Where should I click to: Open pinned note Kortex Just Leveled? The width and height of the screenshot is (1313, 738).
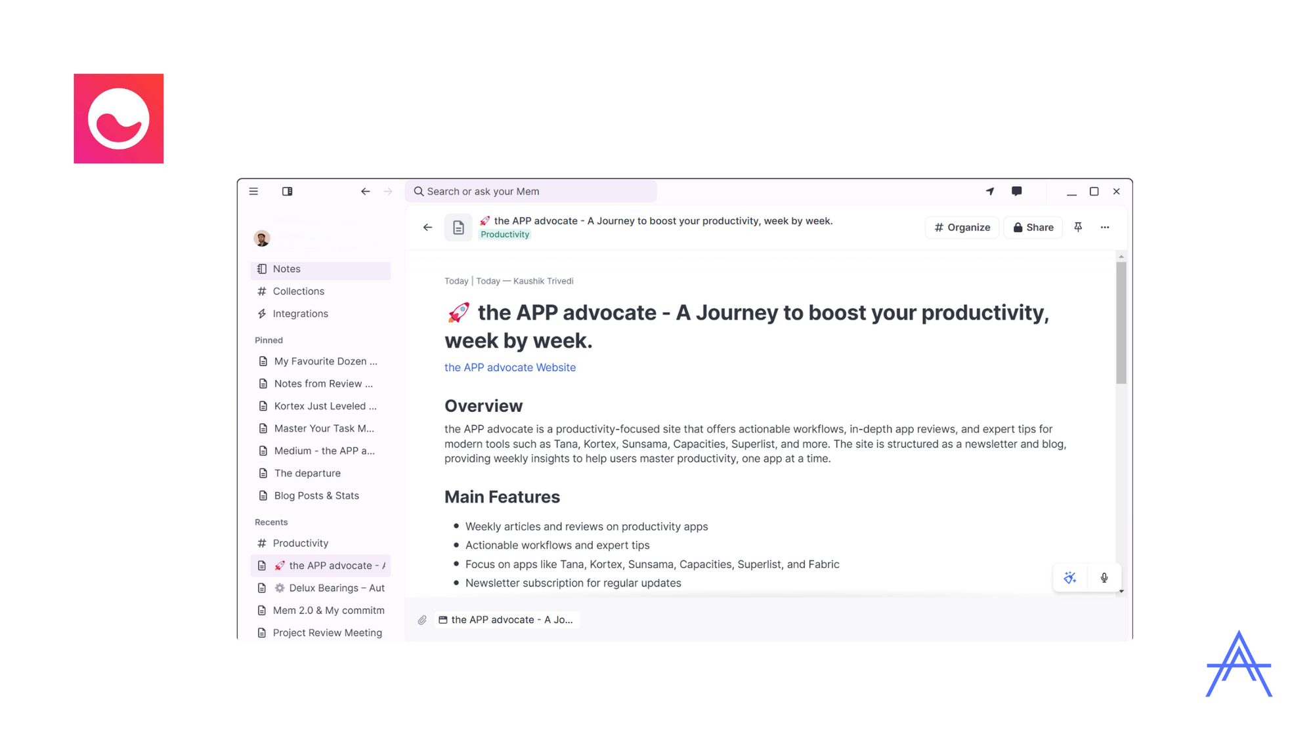[x=320, y=406]
